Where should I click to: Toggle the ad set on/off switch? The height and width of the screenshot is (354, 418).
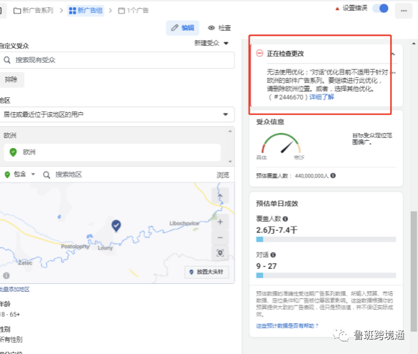(381, 8)
